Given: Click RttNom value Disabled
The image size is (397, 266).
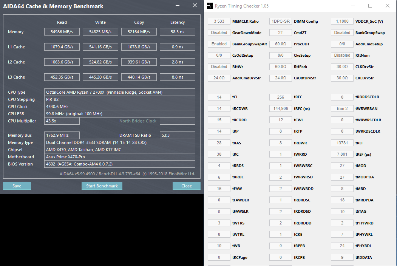Looking at the screenshot, I should point(342,55).
